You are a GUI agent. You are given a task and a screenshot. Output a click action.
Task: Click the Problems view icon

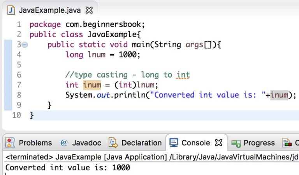click(x=10, y=142)
